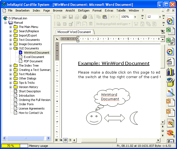
Task: Click the crescent moon shape in document
Action: coord(134,118)
